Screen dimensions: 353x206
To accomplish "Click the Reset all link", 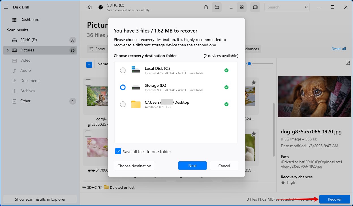I will coord(339,49).
